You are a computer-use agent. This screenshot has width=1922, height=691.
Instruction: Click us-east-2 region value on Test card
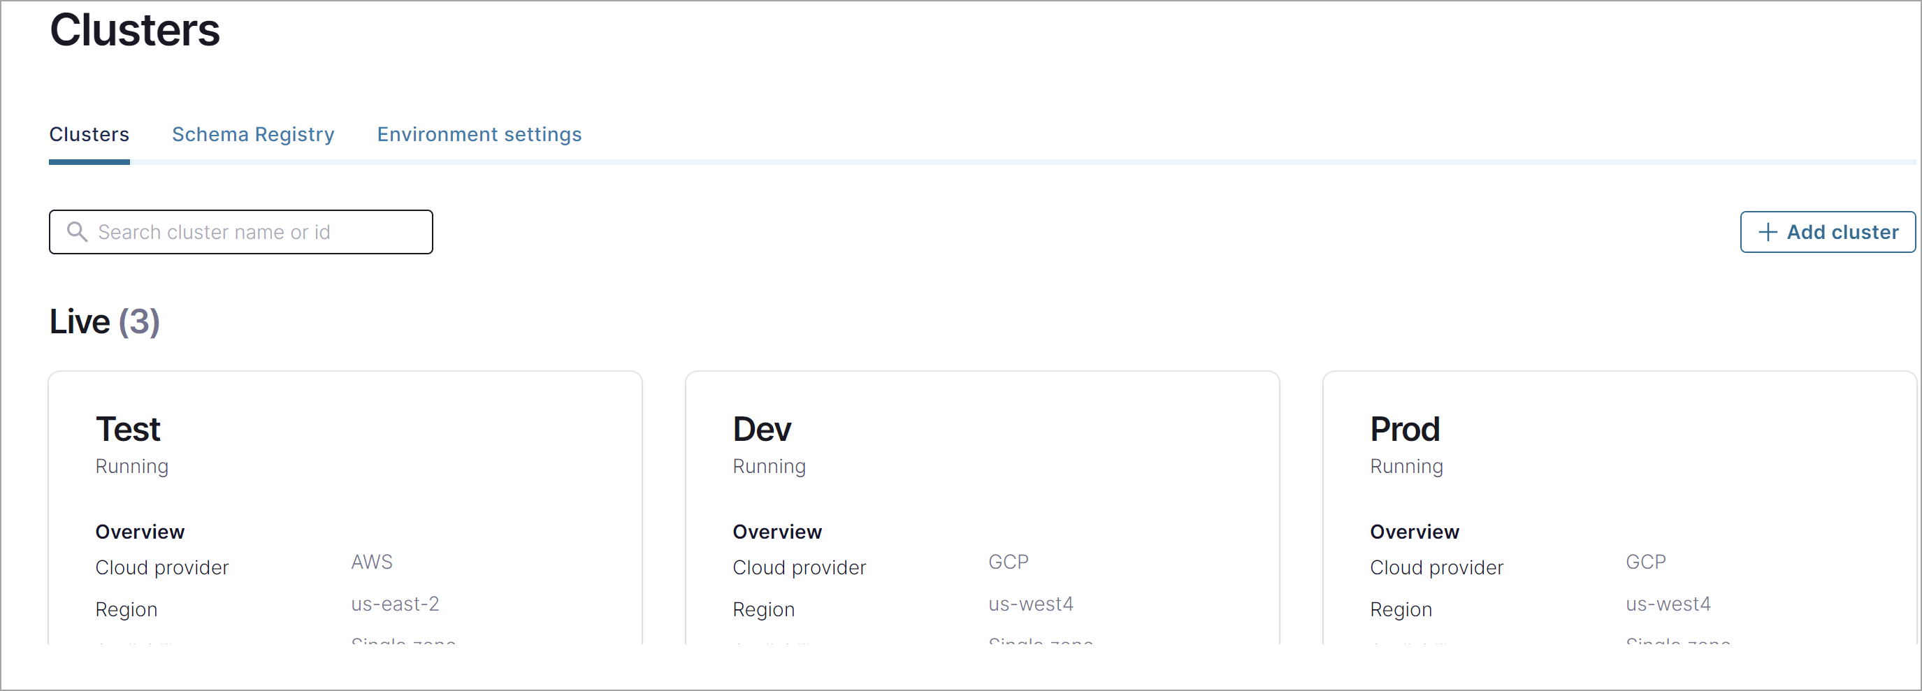[x=395, y=604]
